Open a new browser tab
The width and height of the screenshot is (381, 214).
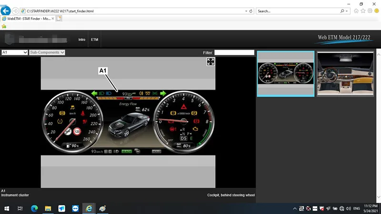(x=59, y=19)
